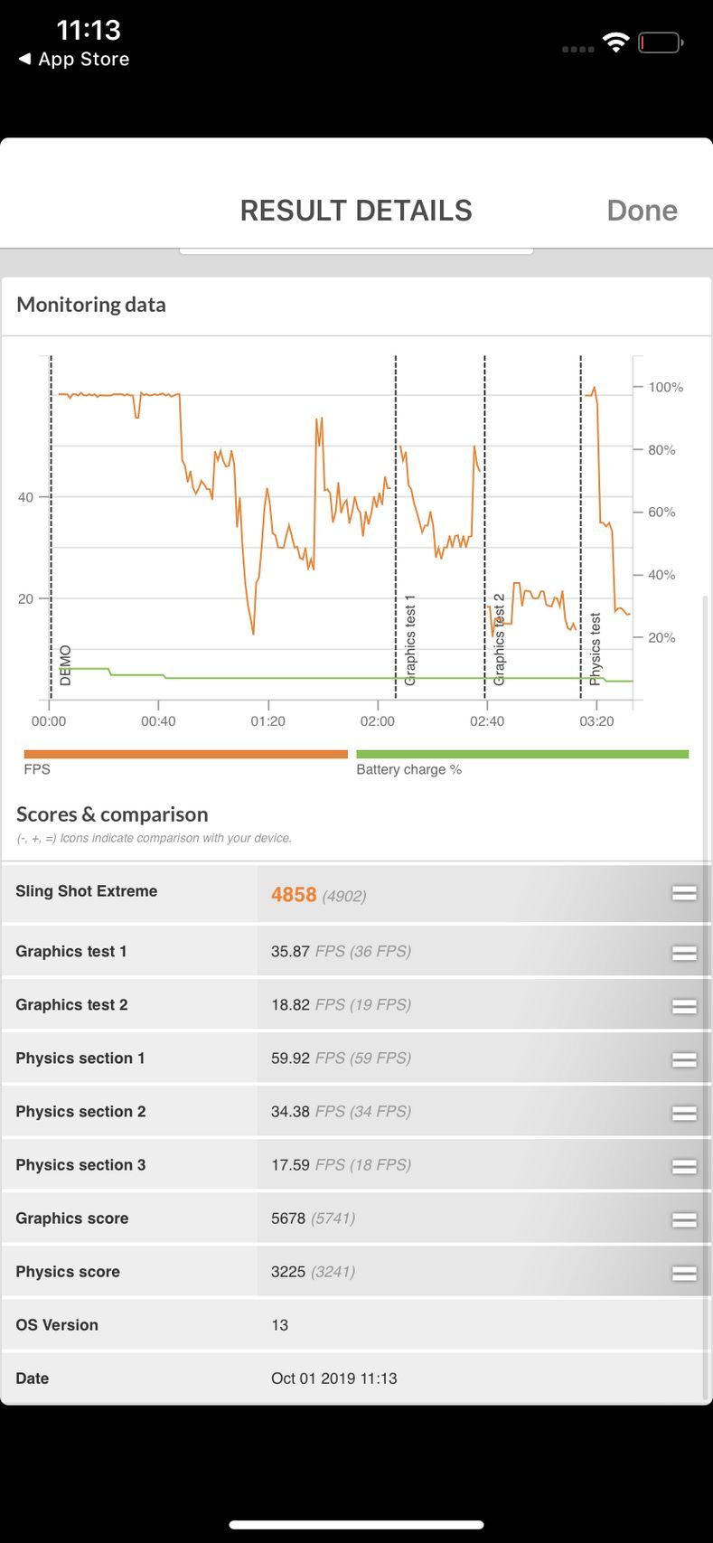Expand Sling Shot Extreme comparison bars icon
The width and height of the screenshot is (713, 1543).
(x=684, y=893)
